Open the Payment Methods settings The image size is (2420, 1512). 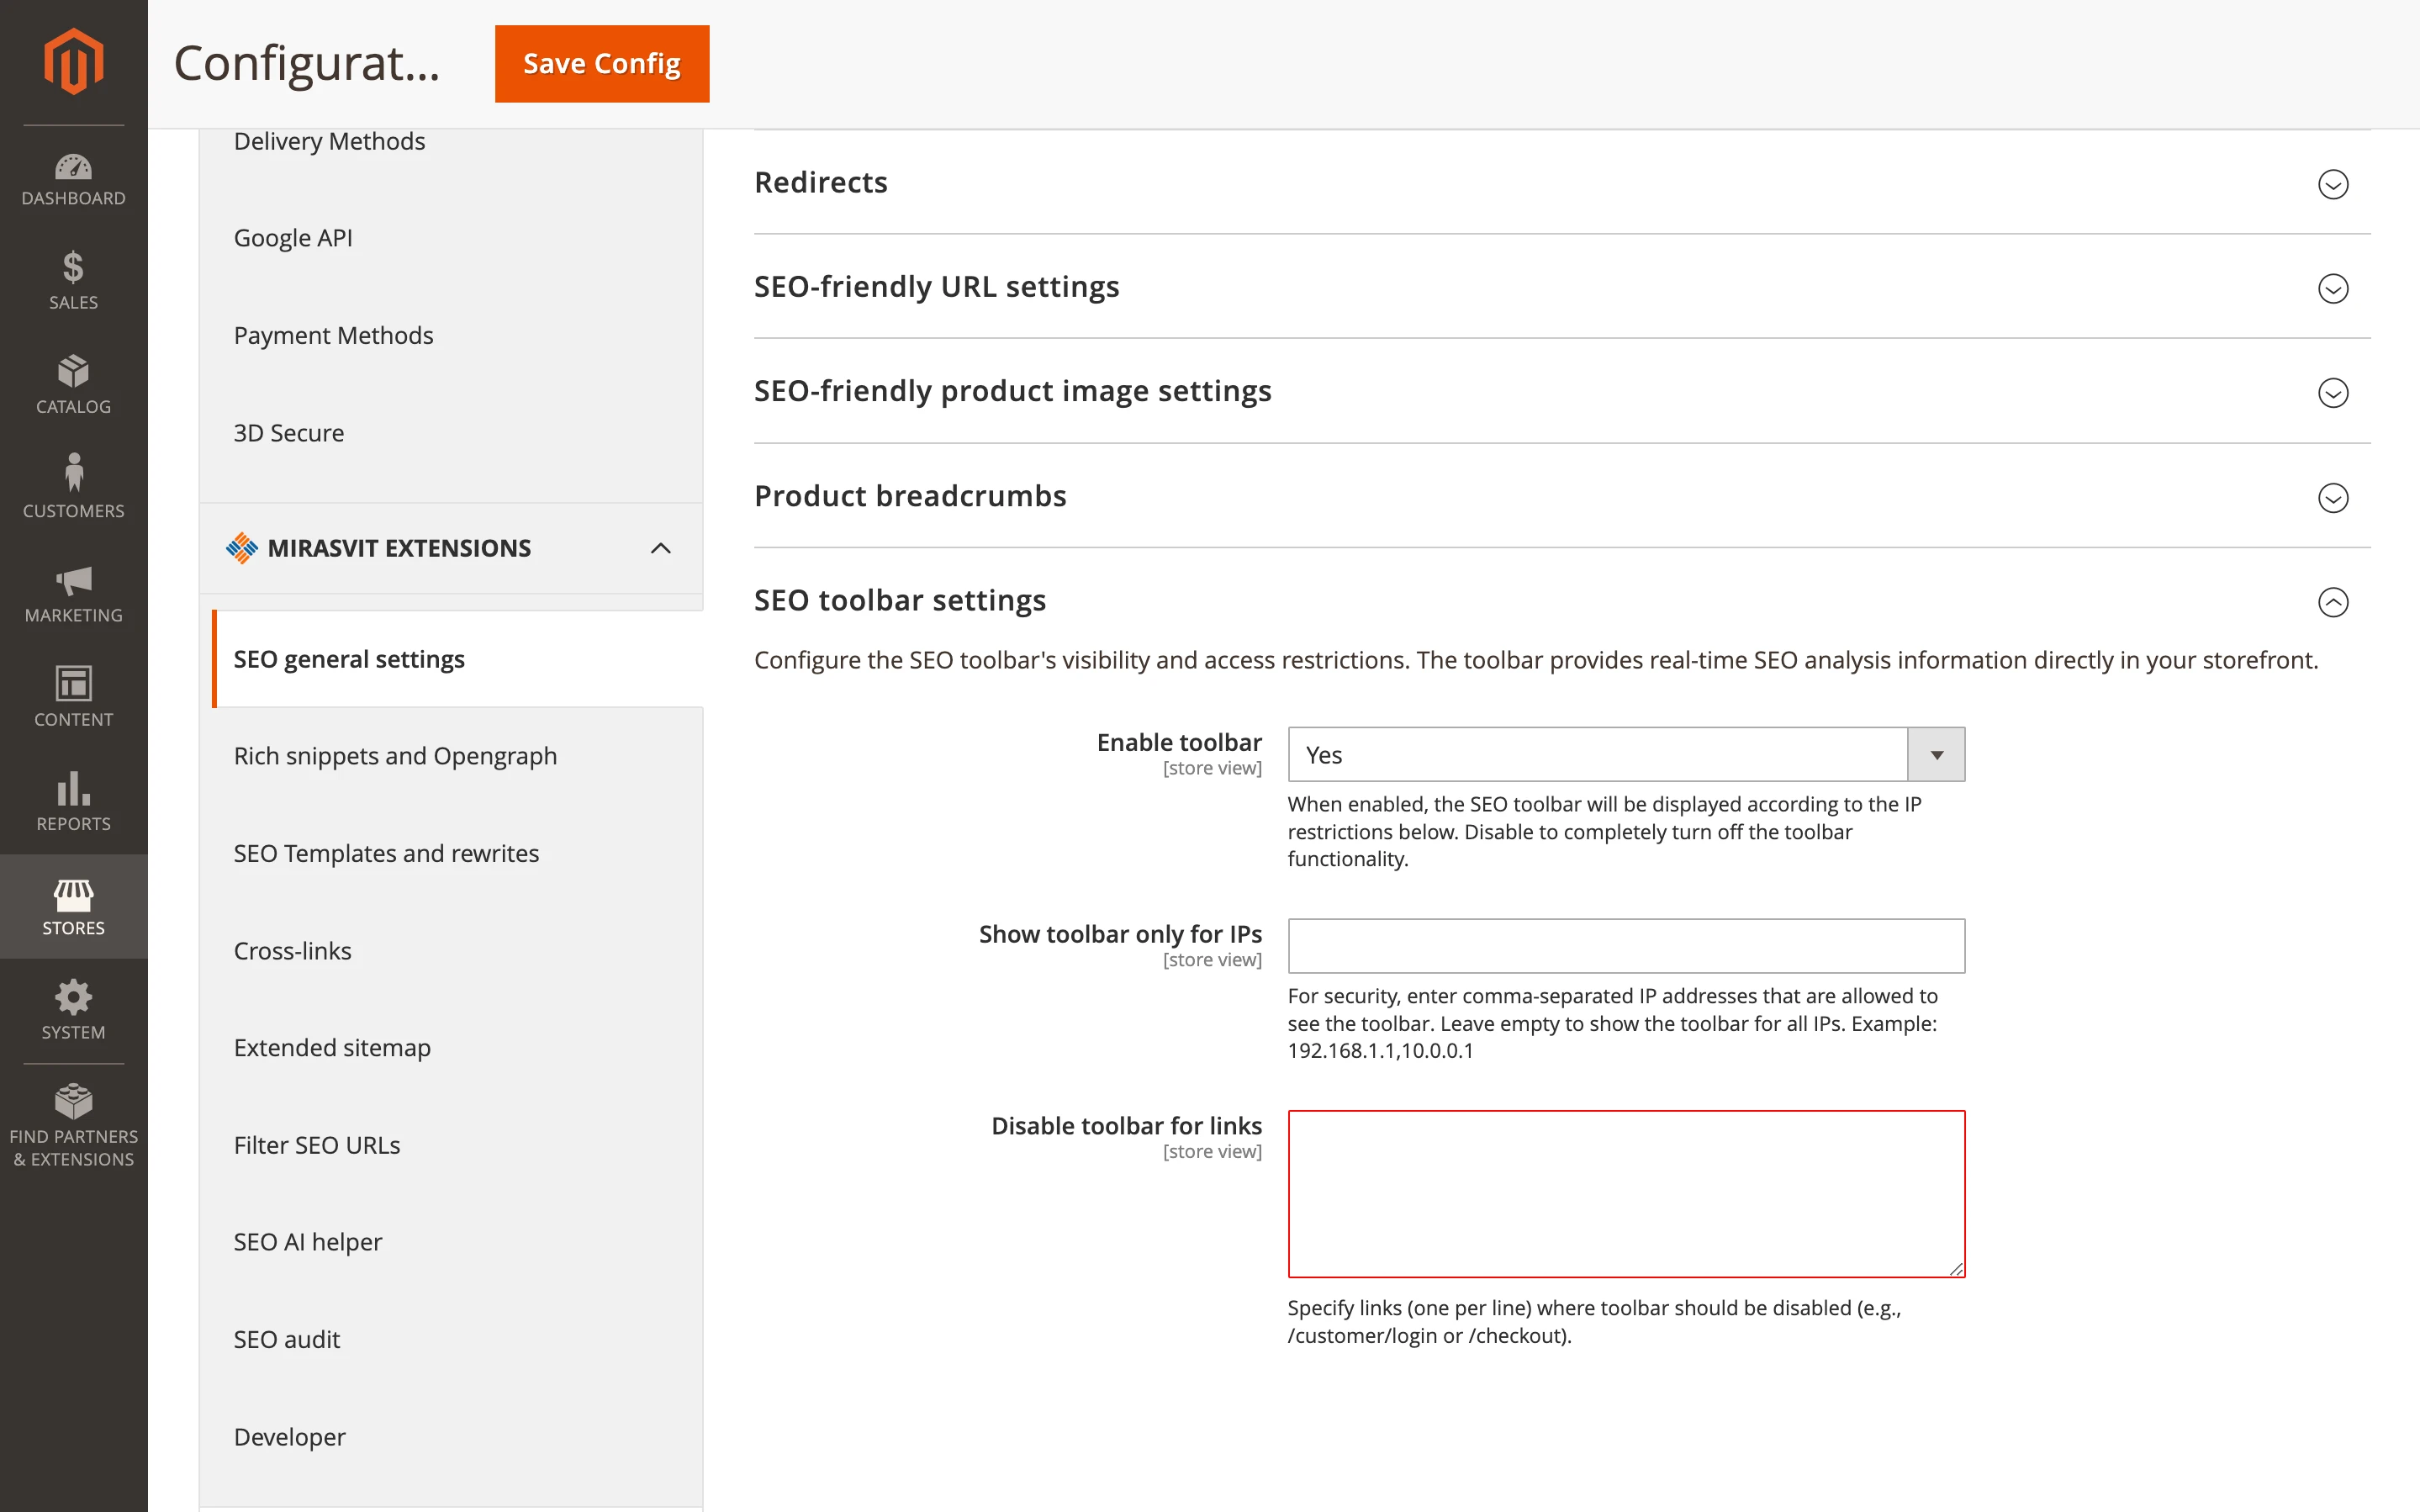pos(334,335)
